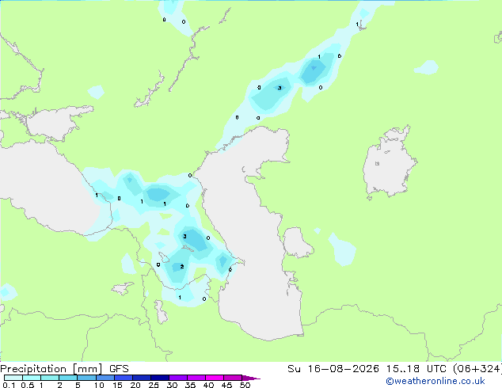Click the 15–20 mm blue legend swatch
The width and height of the screenshot is (502, 388).
point(124,378)
